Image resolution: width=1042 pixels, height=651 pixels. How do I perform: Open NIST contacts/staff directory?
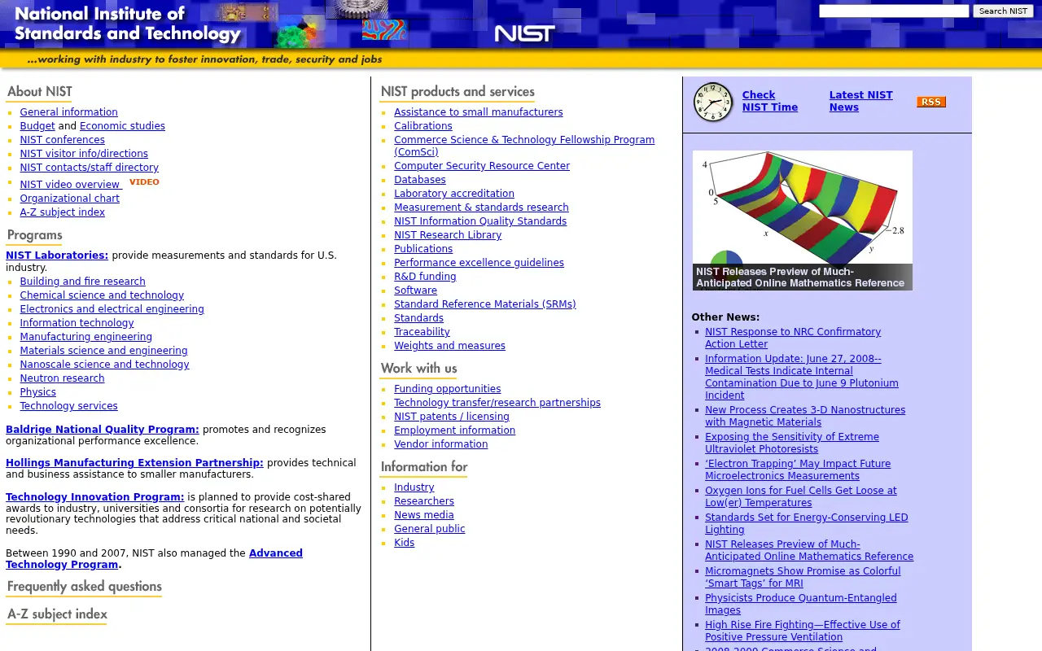click(x=89, y=168)
